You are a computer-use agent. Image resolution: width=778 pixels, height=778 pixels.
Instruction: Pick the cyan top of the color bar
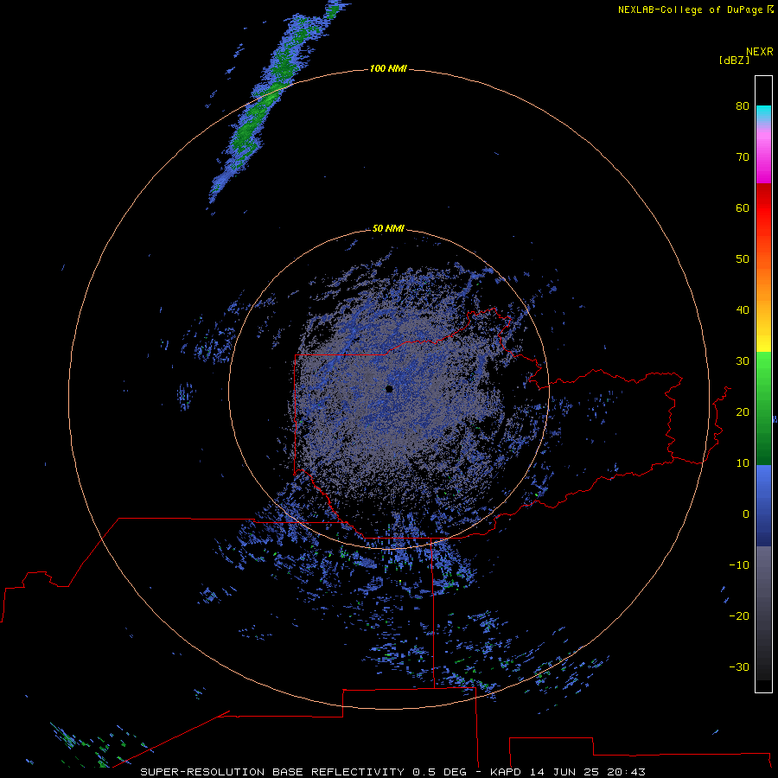click(763, 112)
